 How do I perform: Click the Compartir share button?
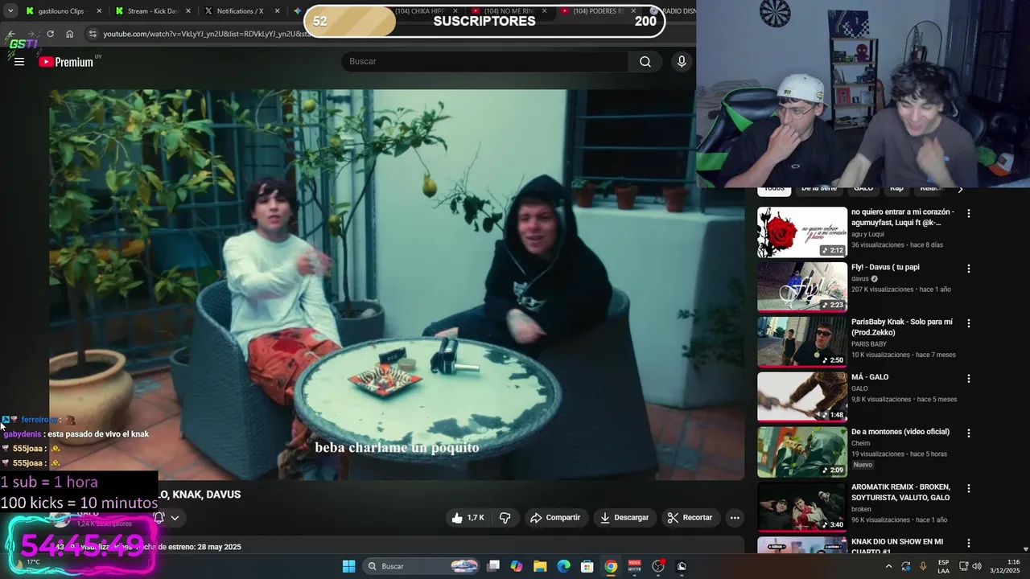click(x=555, y=518)
